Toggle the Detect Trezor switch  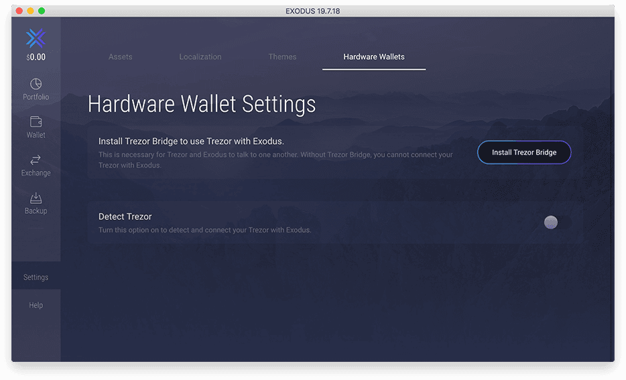point(557,223)
